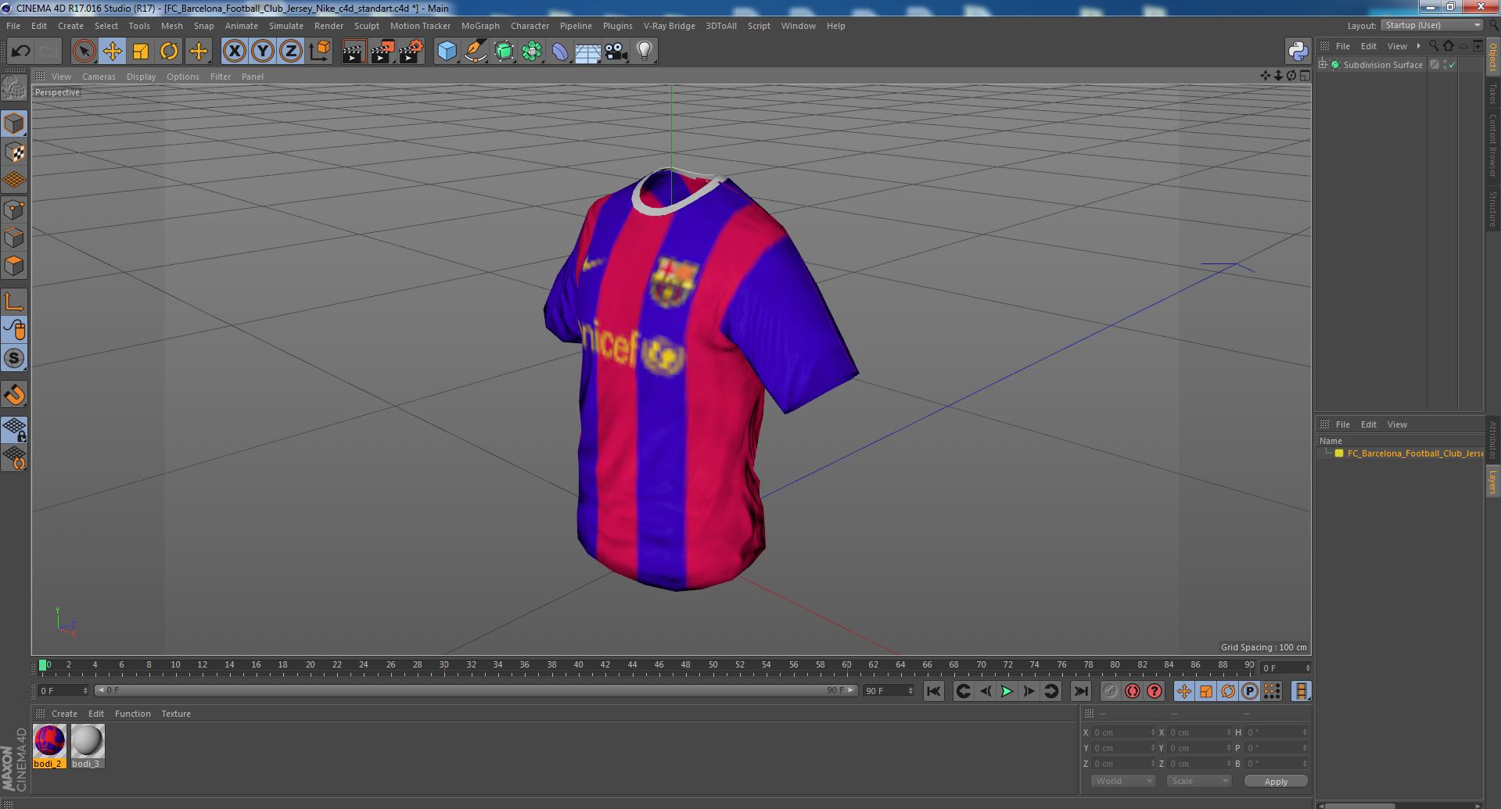The width and height of the screenshot is (1501, 809).
Task: Render to Picture Viewer
Action: [x=382, y=52]
